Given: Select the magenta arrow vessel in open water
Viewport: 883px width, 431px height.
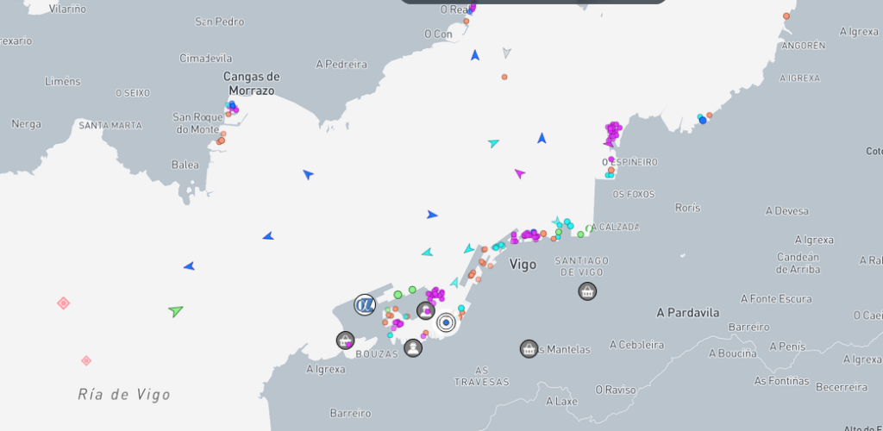Looking at the screenshot, I should [x=519, y=173].
